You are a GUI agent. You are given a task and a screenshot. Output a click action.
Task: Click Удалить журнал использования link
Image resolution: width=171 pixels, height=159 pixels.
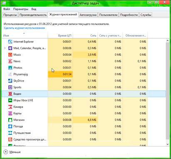pyautogui.click(x=24, y=28)
